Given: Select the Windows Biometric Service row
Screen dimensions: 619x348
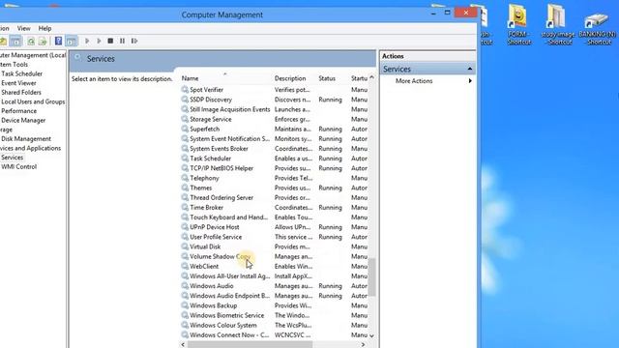Looking at the screenshot, I should tap(275, 315).
